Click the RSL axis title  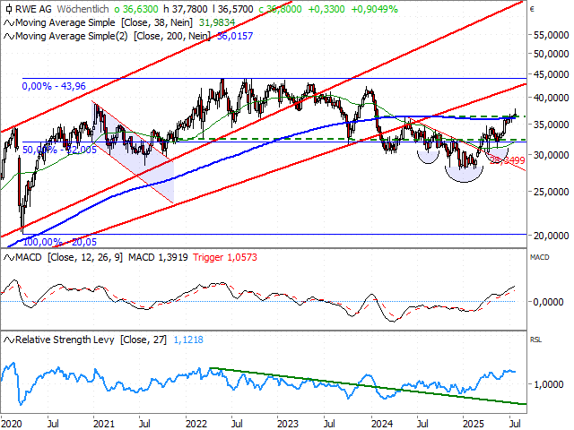[535, 340]
